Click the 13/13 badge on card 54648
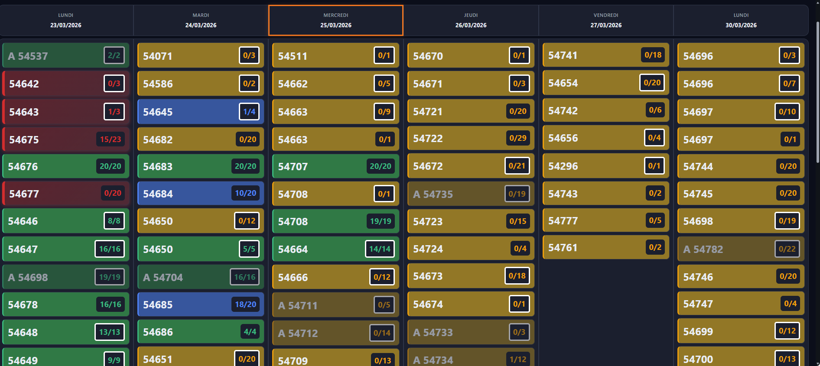The width and height of the screenshot is (820, 366). coord(110,332)
